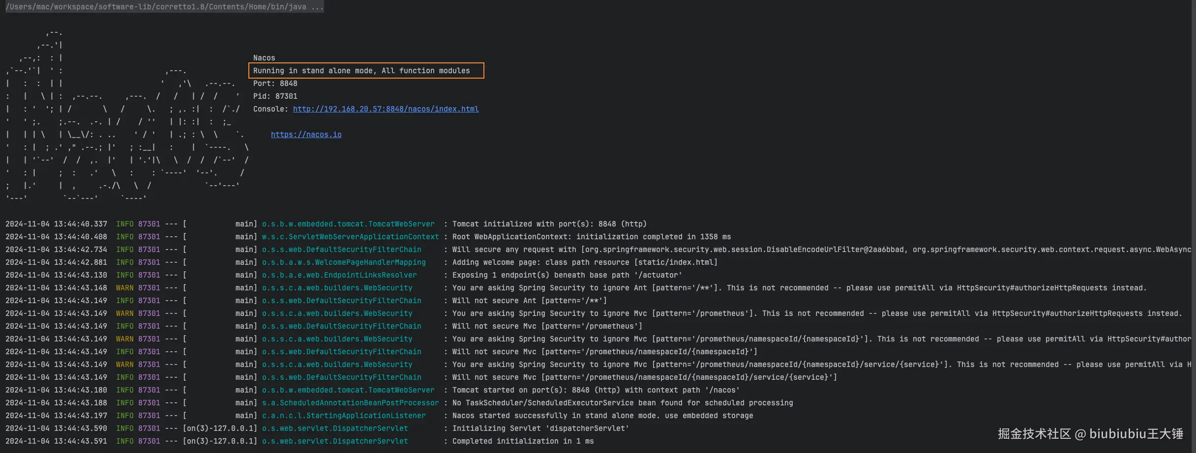1196x453 pixels.
Task: Open the https://nacos.io link
Action: (306, 135)
